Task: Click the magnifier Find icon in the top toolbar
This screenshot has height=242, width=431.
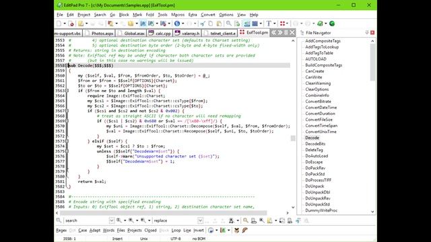Action: coord(229,24)
